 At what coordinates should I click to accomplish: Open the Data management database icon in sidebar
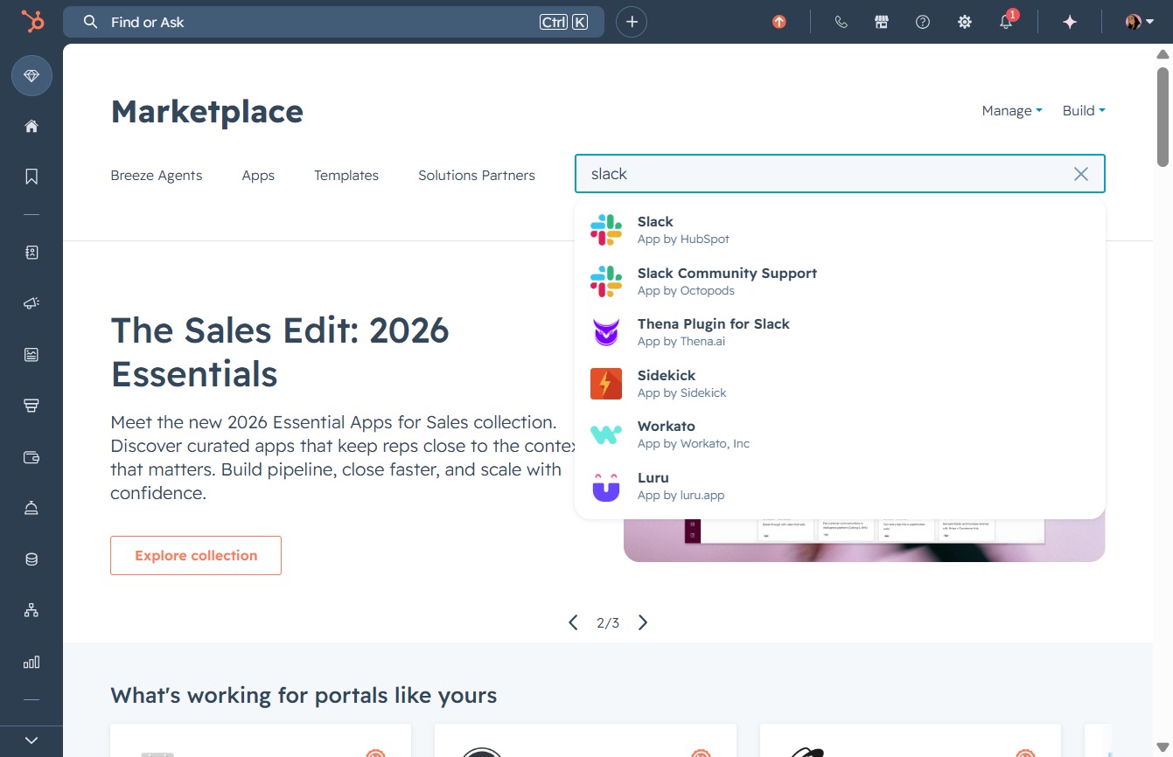[31, 559]
